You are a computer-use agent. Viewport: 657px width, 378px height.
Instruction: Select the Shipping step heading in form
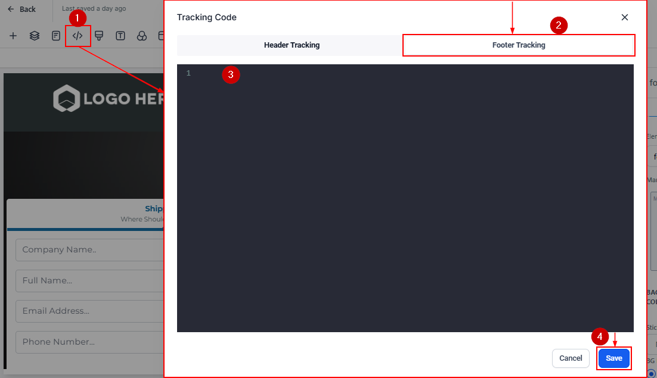pos(154,209)
